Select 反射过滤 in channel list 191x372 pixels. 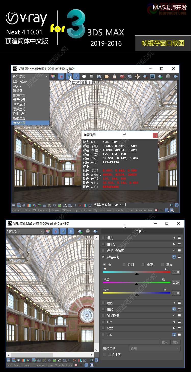pyautogui.click(x=30, y=114)
